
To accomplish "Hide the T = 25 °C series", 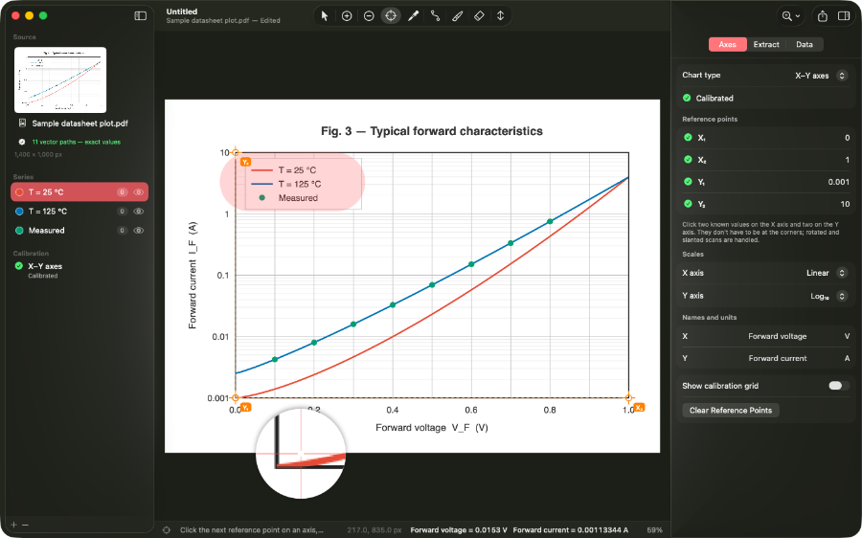I will (139, 191).
